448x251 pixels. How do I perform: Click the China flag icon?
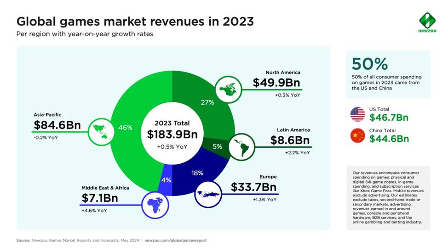357,136
